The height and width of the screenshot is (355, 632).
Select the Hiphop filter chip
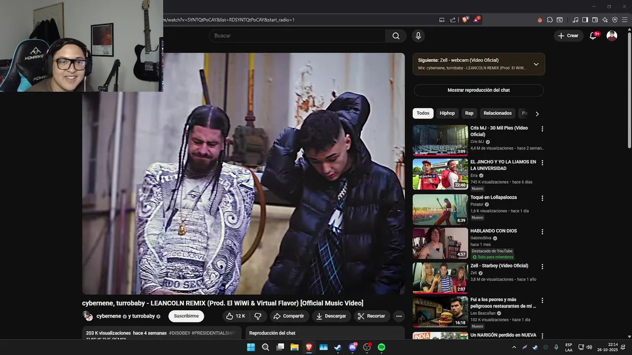[x=447, y=113]
